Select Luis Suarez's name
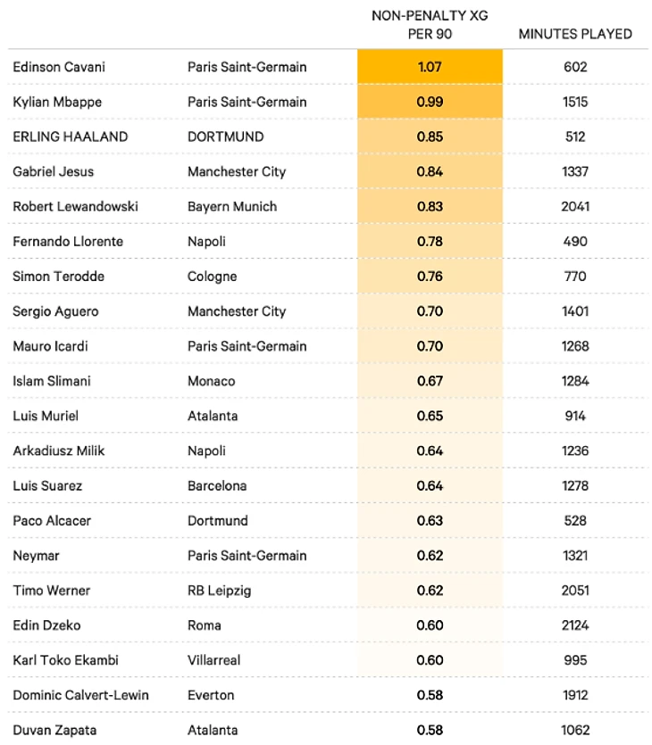 click(46, 486)
